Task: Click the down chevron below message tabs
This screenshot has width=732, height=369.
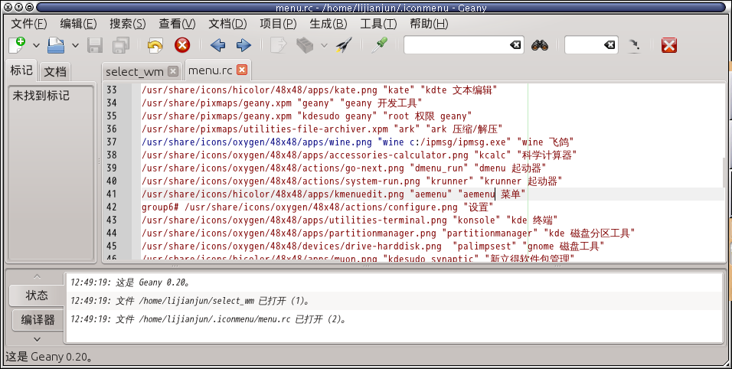Action: pyautogui.click(x=37, y=339)
